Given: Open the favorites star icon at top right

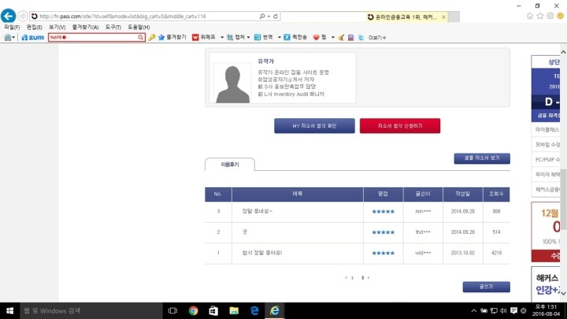Looking at the screenshot, I should pyautogui.click(x=540, y=16).
